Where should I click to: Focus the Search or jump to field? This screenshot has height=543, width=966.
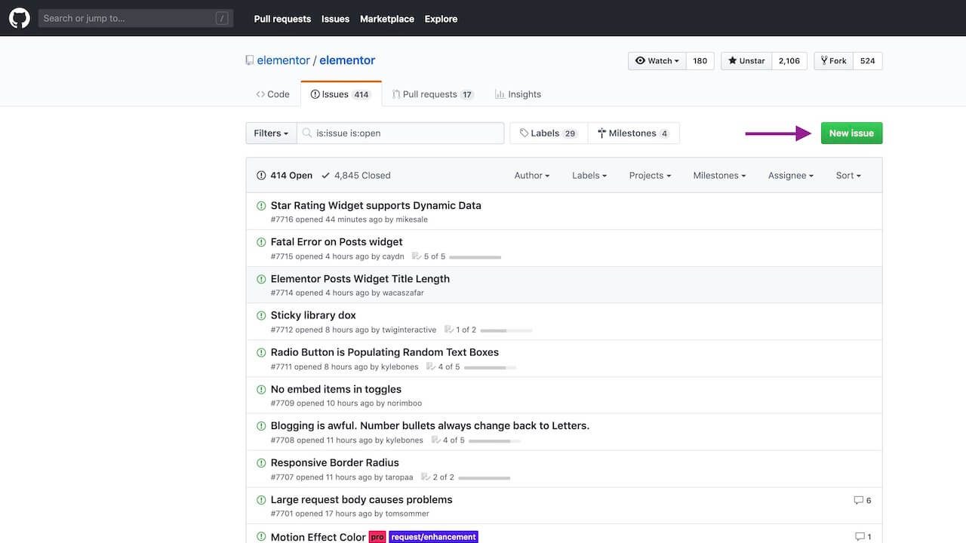(136, 18)
